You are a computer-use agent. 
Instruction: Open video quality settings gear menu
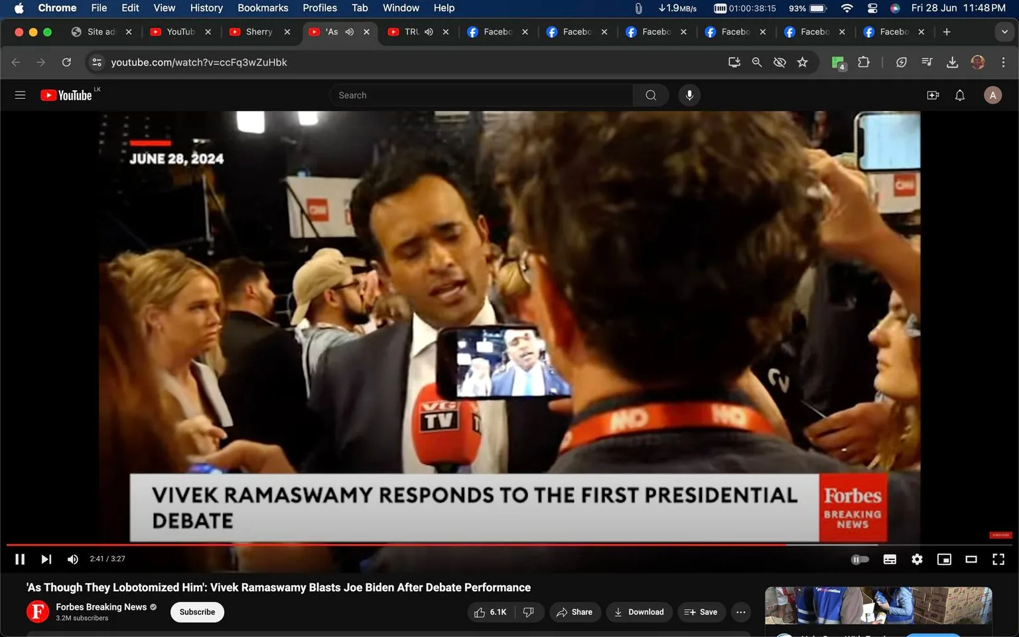tap(917, 559)
